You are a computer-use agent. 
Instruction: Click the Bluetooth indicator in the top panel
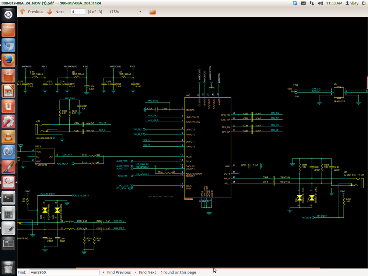(295, 4)
